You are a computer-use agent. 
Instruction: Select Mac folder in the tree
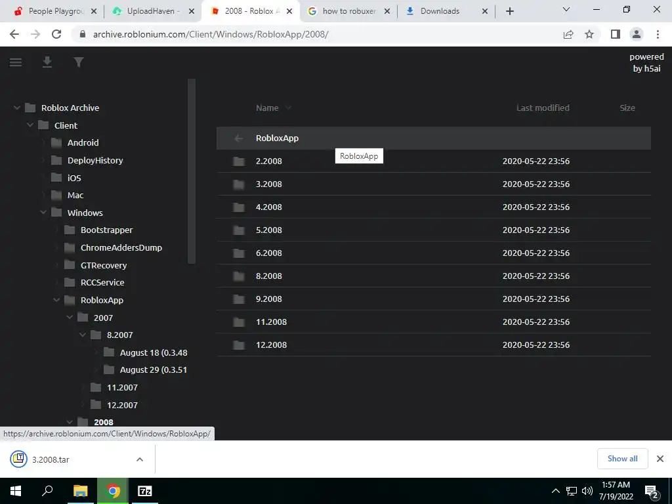(x=75, y=196)
